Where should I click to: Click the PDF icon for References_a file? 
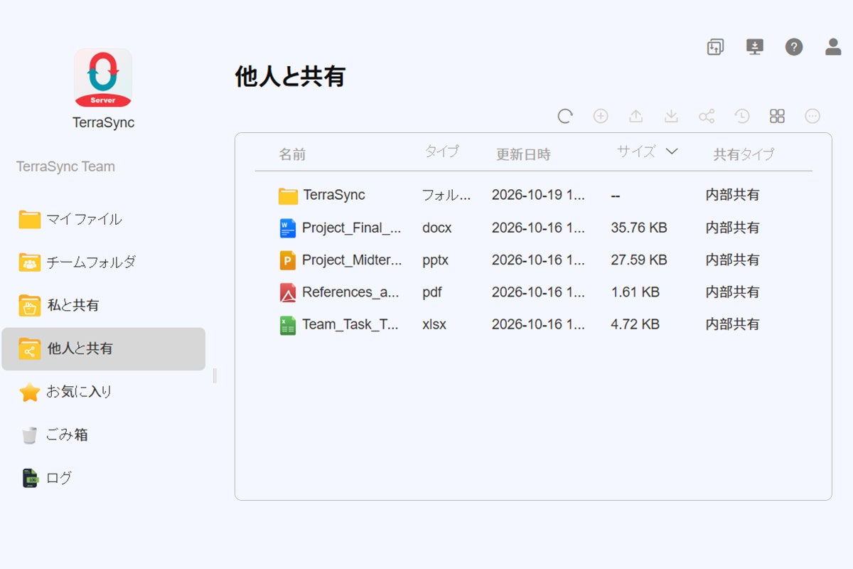[x=288, y=292]
